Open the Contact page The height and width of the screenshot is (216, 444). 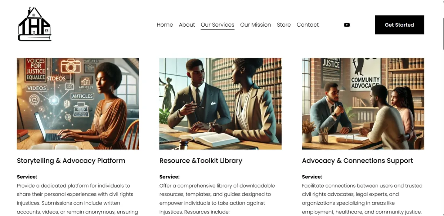(x=307, y=25)
